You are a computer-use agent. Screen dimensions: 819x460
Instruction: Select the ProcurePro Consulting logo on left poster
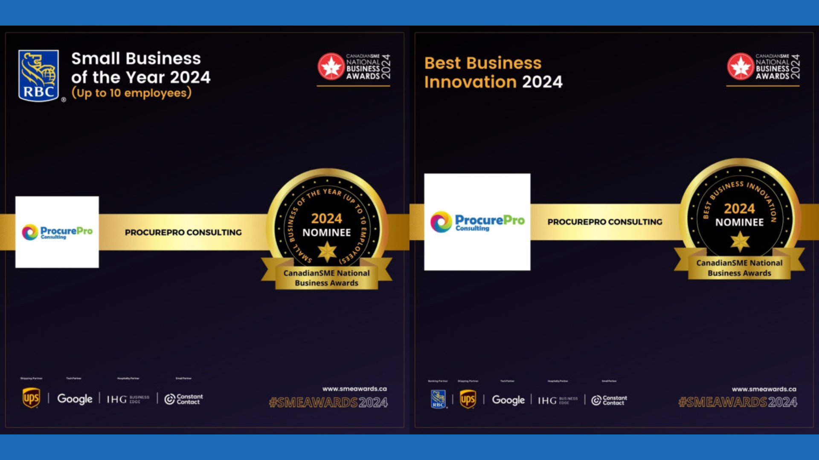tap(57, 232)
